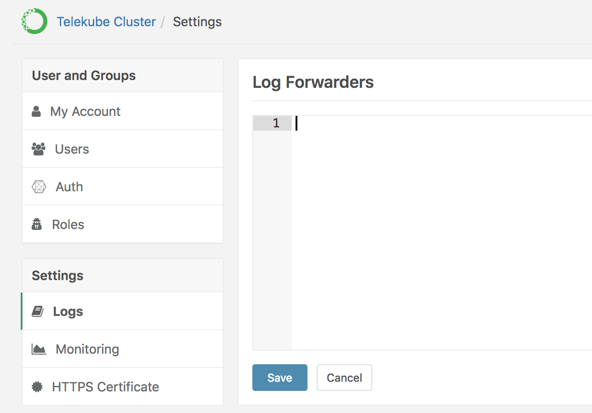Screen dimensions: 592x413
Task: Save the log forwarders configuration
Action: click(x=279, y=378)
